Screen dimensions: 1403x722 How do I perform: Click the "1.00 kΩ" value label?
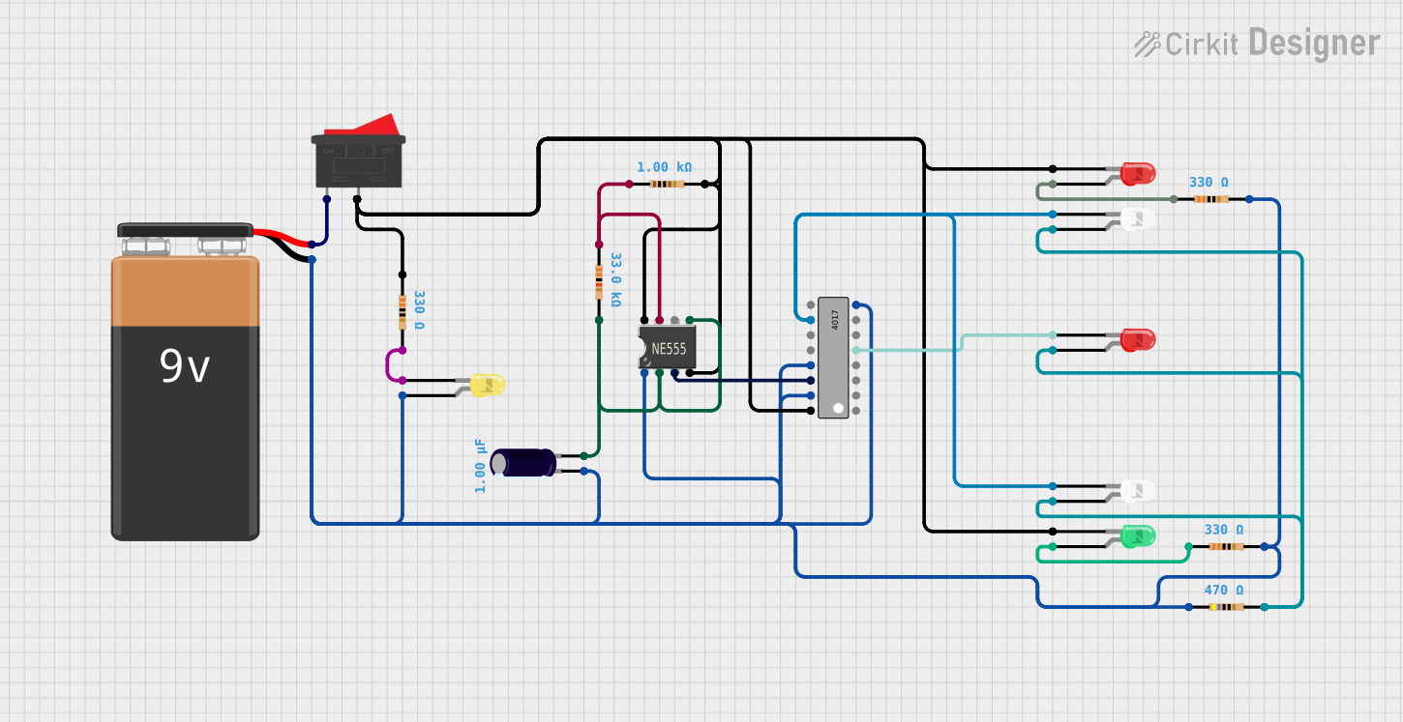pyautogui.click(x=664, y=167)
